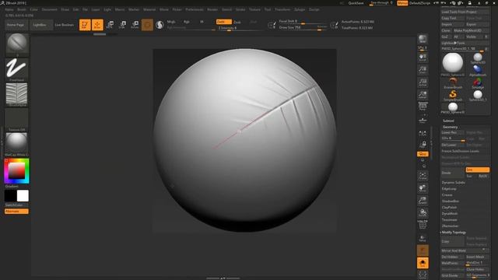Toggle the M material mode

pyautogui.click(x=202, y=22)
